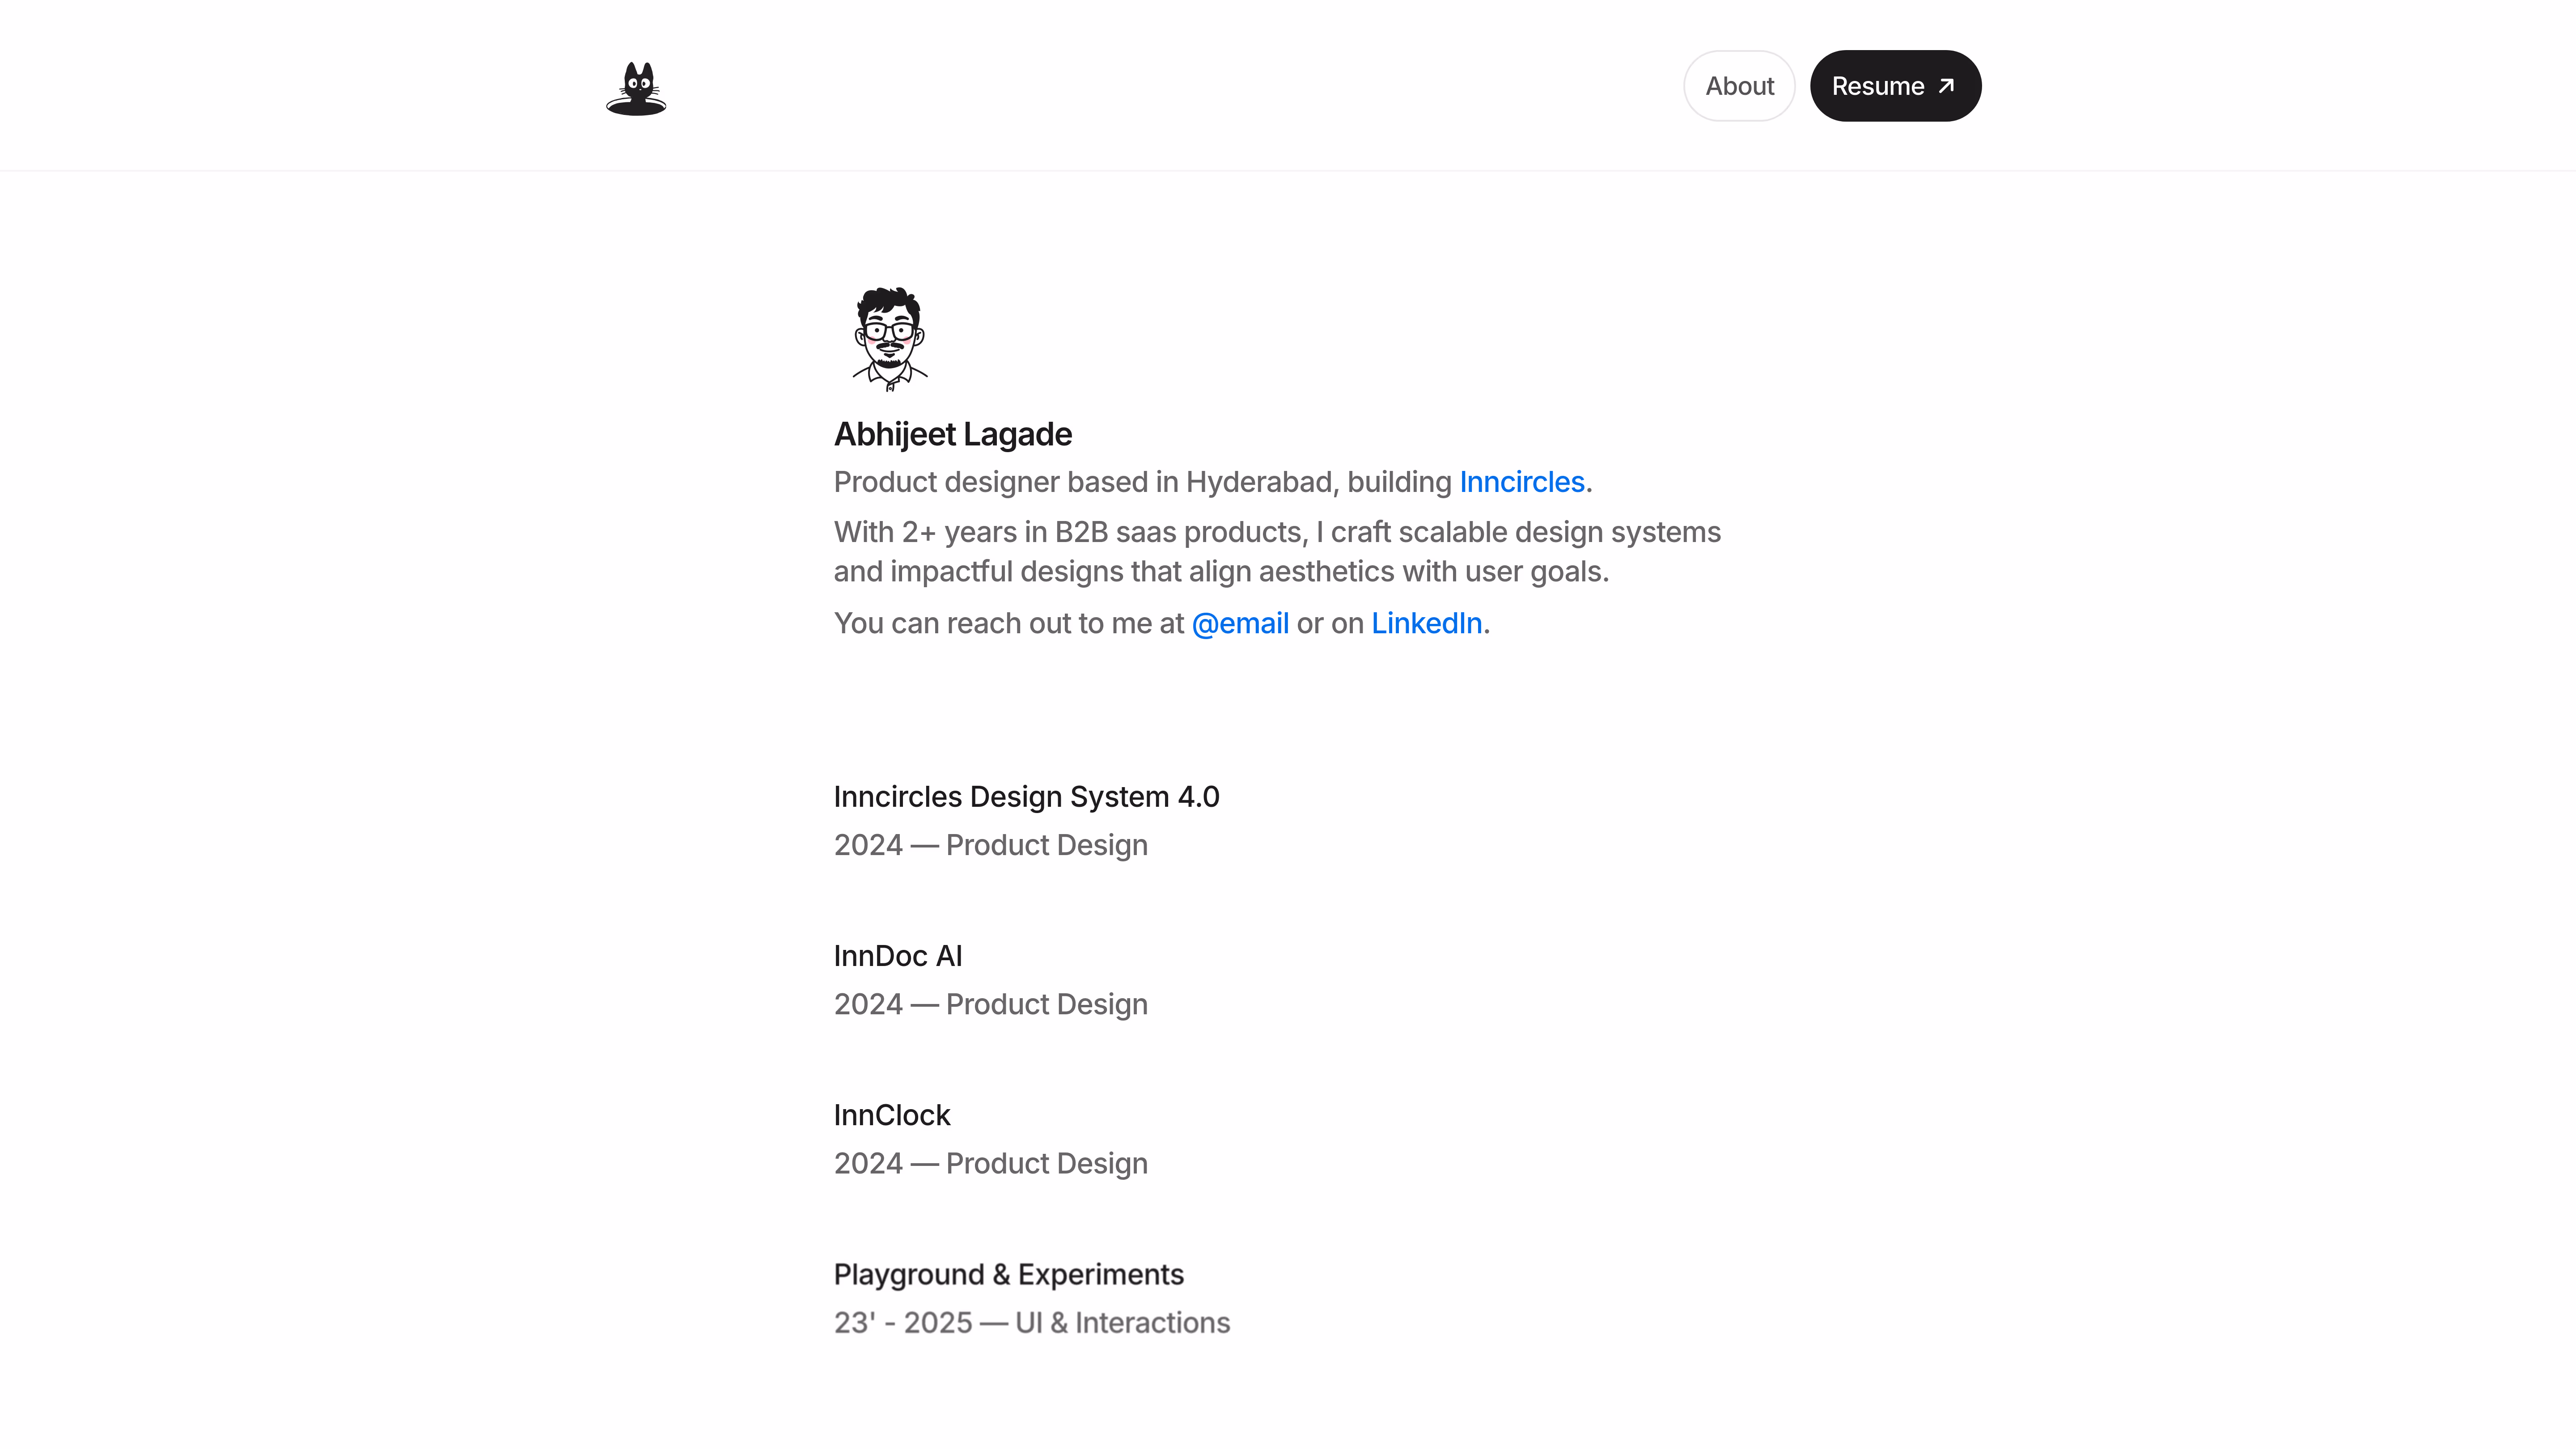Open Playground & Experiments
The height and width of the screenshot is (1449, 2576).
(x=1008, y=1274)
